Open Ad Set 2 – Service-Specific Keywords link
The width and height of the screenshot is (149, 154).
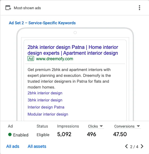click(x=42, y=23)
